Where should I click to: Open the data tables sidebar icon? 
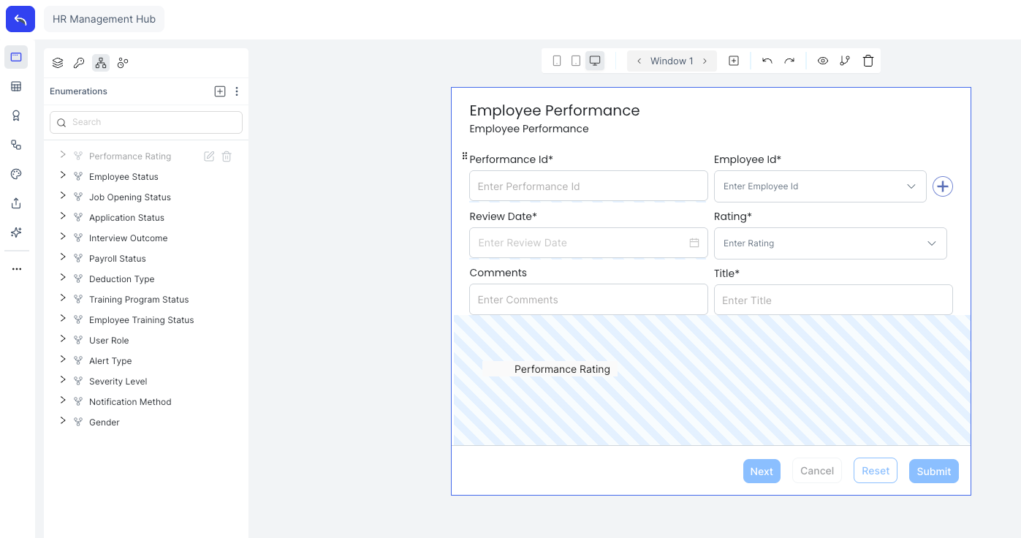[x=16, y=86]
